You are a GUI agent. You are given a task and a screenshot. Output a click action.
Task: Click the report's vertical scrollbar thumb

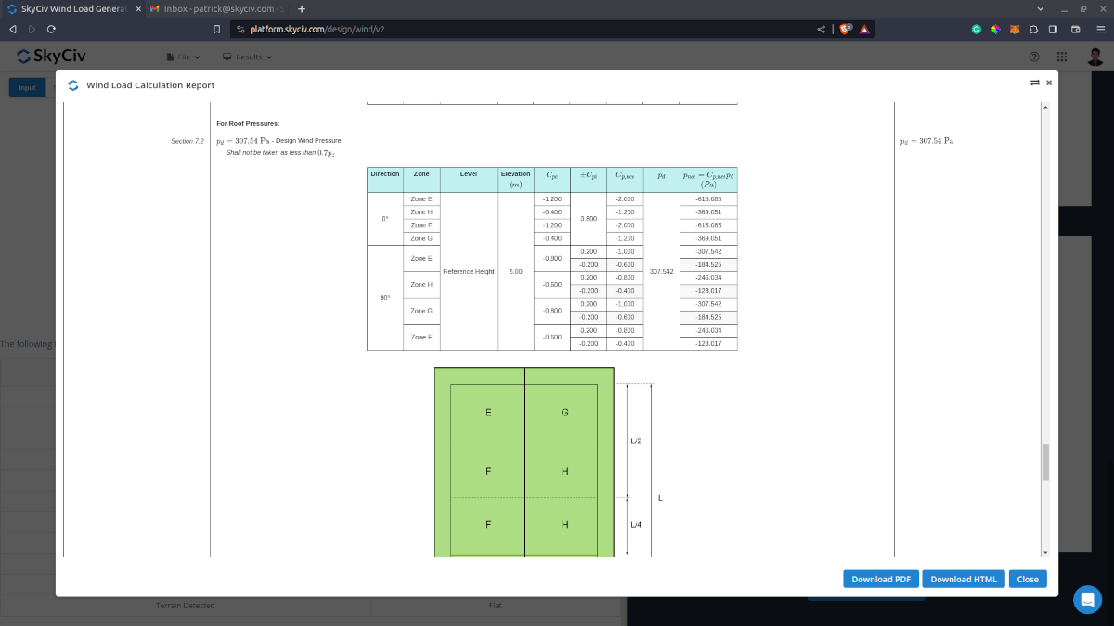[x=1045, y=462]
